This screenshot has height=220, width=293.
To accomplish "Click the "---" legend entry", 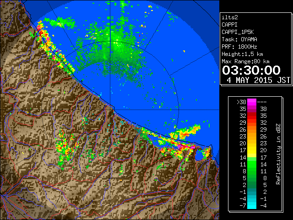I will click(262, 102).
